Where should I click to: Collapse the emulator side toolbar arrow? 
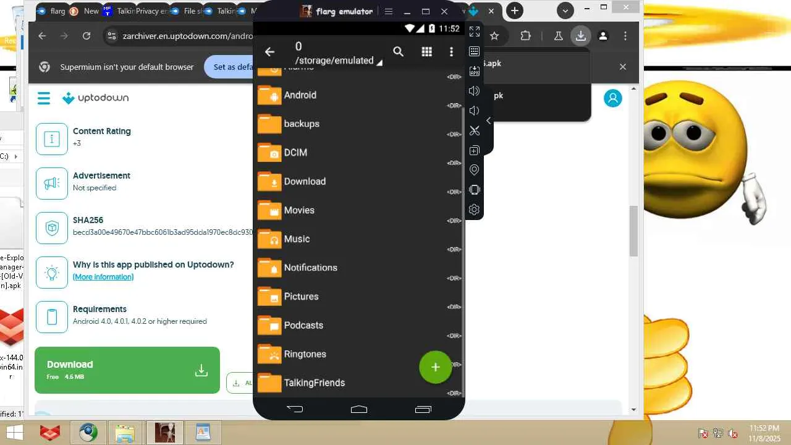pos(489,121)
